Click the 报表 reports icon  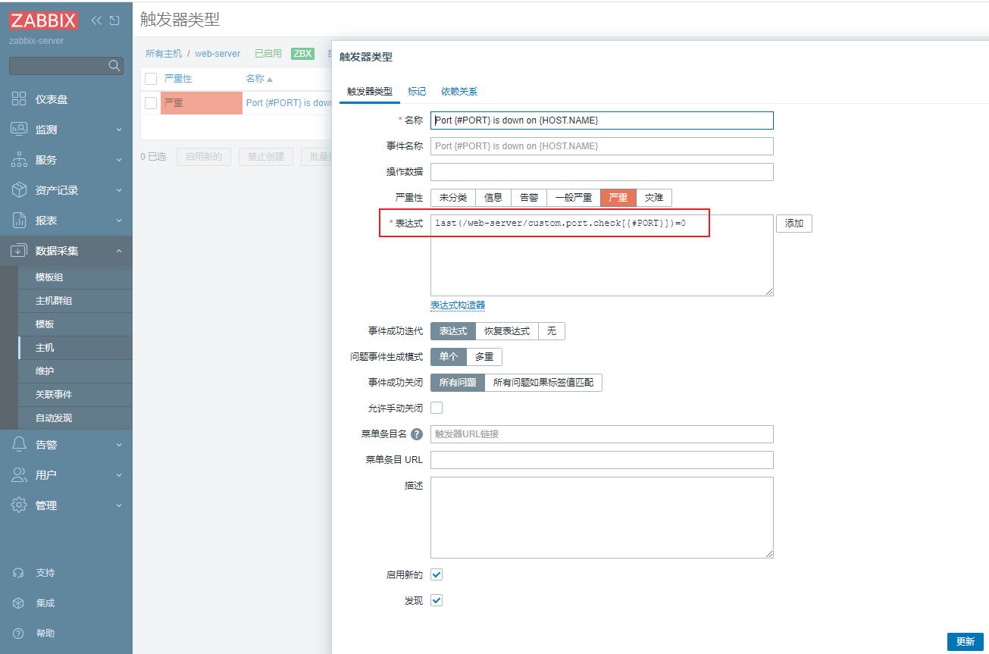click(19, 221)
